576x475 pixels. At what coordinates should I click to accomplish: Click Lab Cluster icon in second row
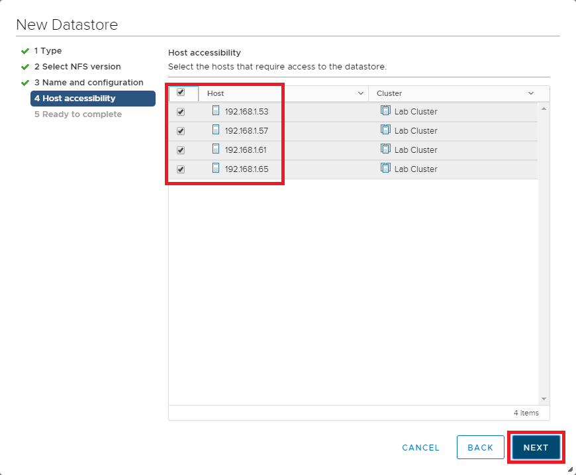click(386, 130)
